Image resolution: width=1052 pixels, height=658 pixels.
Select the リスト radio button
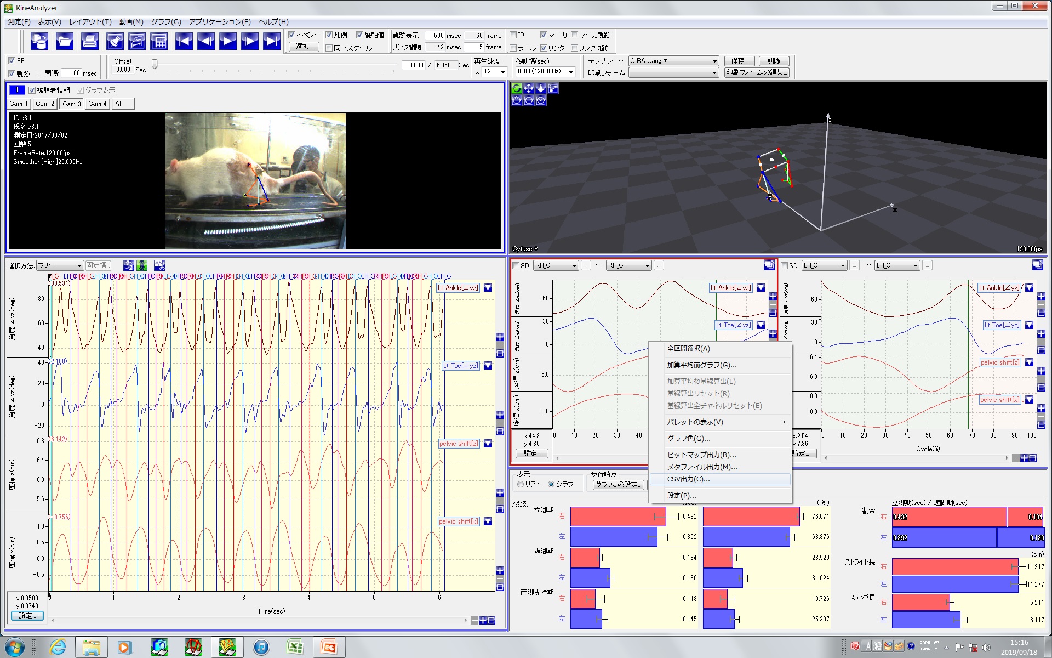click(521, 484)
